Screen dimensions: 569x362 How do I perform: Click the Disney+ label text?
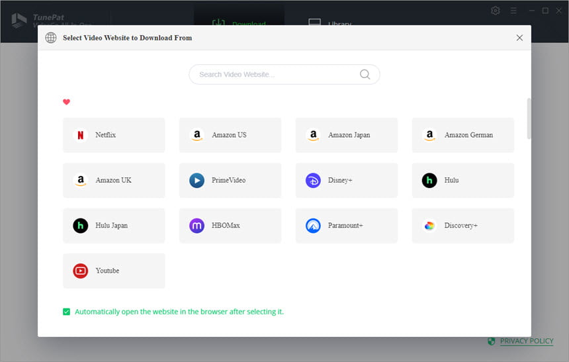[340, 181]
